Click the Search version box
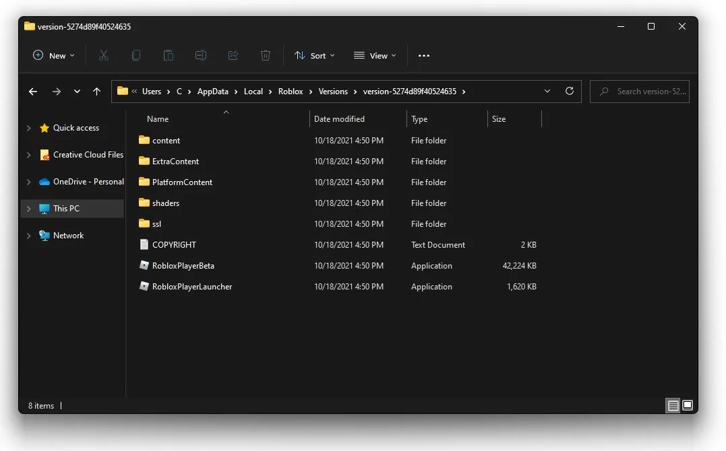Viewport: 726px width, 451px height. (x=640, y=92)
